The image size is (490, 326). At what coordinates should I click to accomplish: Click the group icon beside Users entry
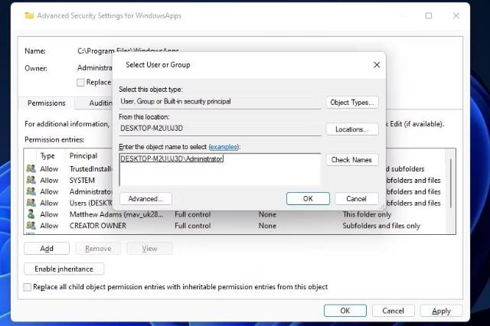coord(31,203)
